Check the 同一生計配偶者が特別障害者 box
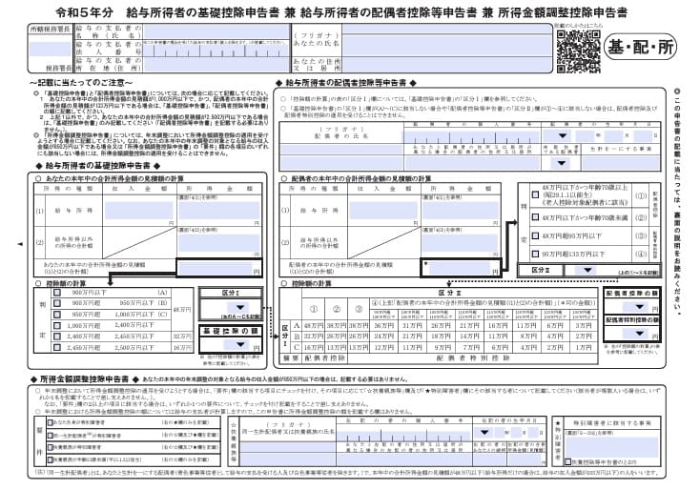Image resolution: width=700 pixels, height=490 pixels. pyautogui.click(x=51, y=435)
